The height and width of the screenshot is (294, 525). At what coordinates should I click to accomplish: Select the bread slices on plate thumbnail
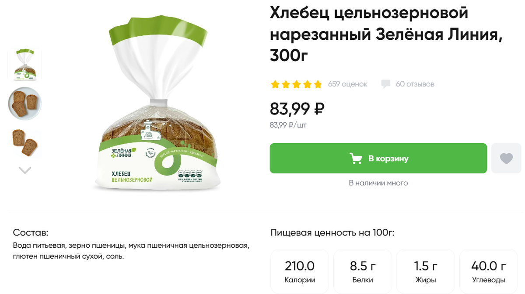[x=25, y=104]
